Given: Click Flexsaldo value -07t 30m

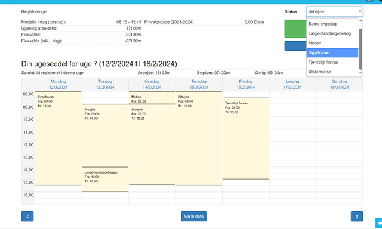Looking at the screenshot, I should click(x=133, y=35).
